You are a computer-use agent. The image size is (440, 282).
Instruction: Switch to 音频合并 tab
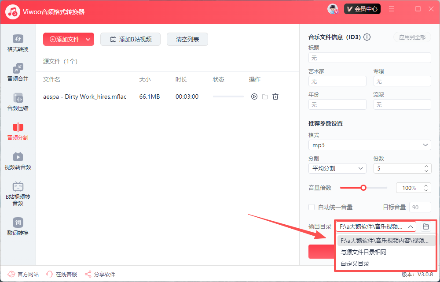click(18, 72)
